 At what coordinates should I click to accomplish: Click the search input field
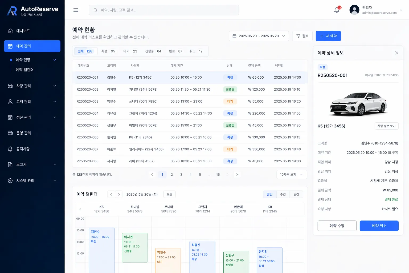point(164,10)
